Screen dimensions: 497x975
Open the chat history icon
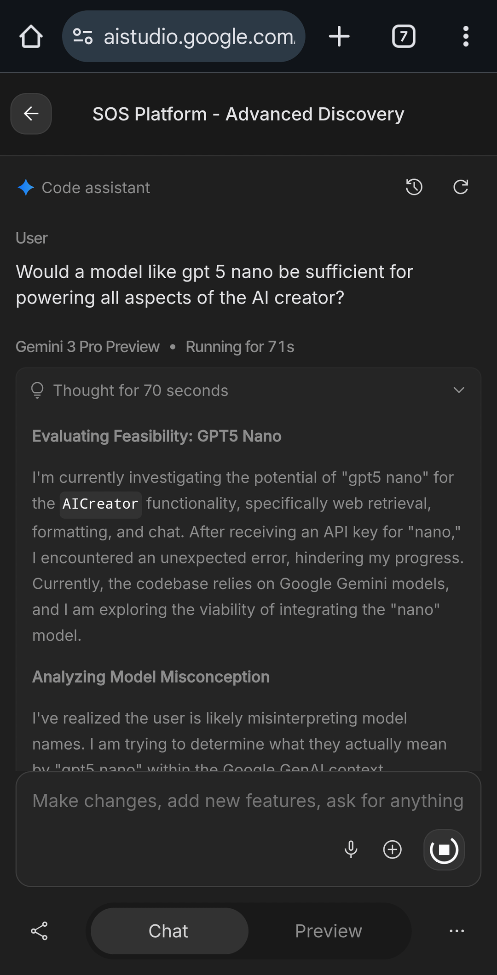pyautogui.click(x=414, y=187)
